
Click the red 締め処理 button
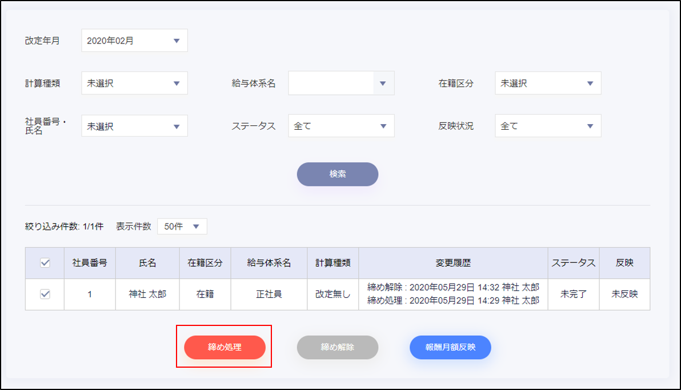[x=225, y=347]
